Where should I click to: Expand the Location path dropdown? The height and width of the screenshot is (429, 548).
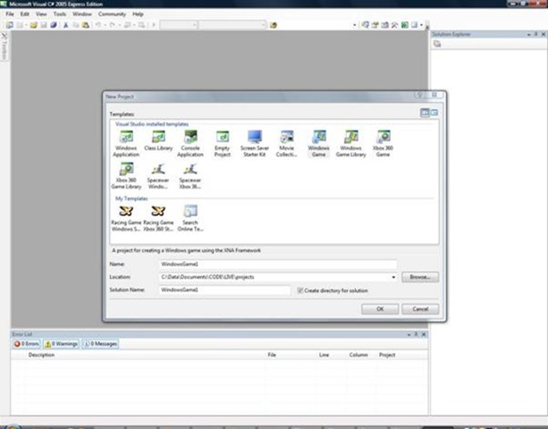point(393,278)
